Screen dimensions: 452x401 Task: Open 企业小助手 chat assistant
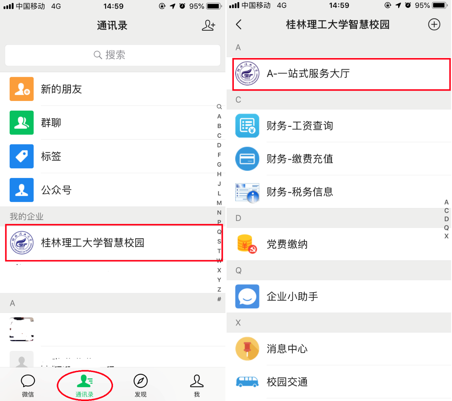pos(339,296)
